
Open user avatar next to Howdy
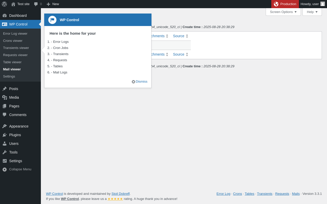point(323,4)
